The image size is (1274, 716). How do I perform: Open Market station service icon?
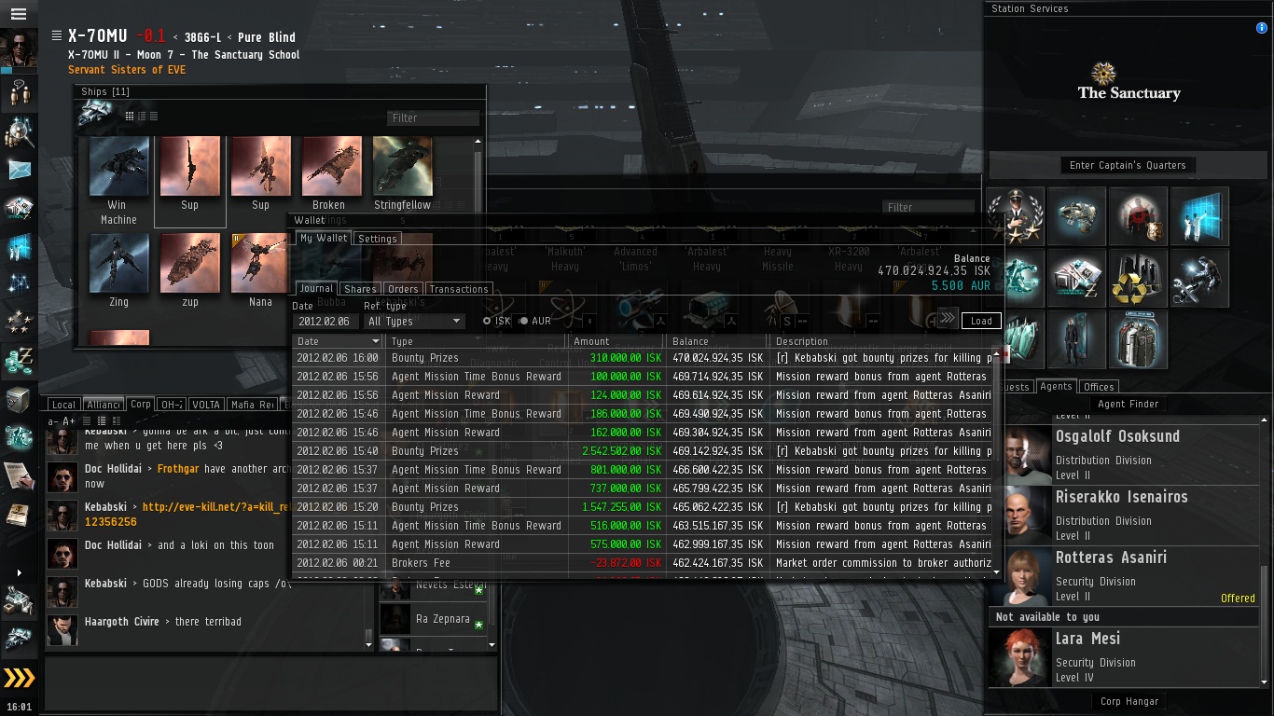pyautogui.click(x=1076, y=278)
